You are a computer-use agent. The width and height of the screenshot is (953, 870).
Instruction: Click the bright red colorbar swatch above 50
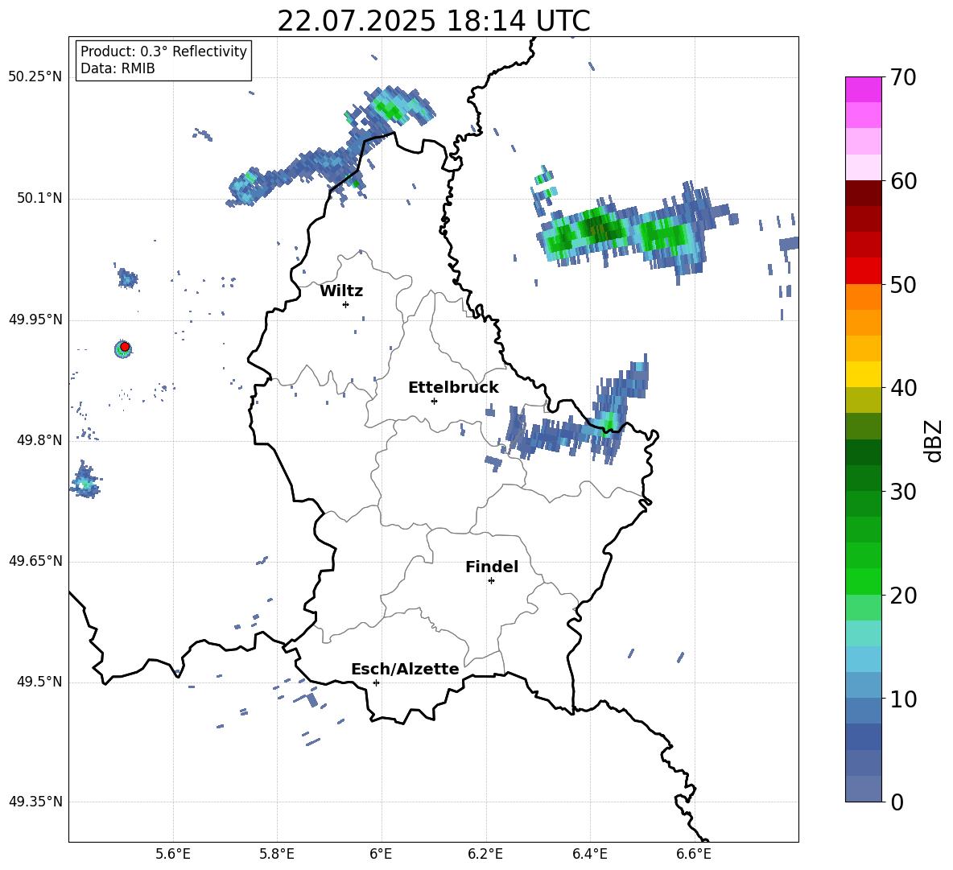pos(864,271)
